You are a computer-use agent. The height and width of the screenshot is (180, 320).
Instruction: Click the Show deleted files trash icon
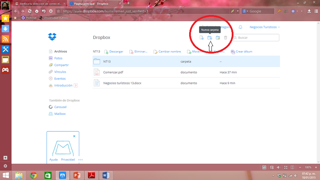coord(225,38)
